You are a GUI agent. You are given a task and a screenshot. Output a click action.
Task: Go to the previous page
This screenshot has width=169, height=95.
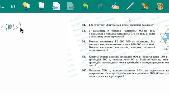click(56, 6)
